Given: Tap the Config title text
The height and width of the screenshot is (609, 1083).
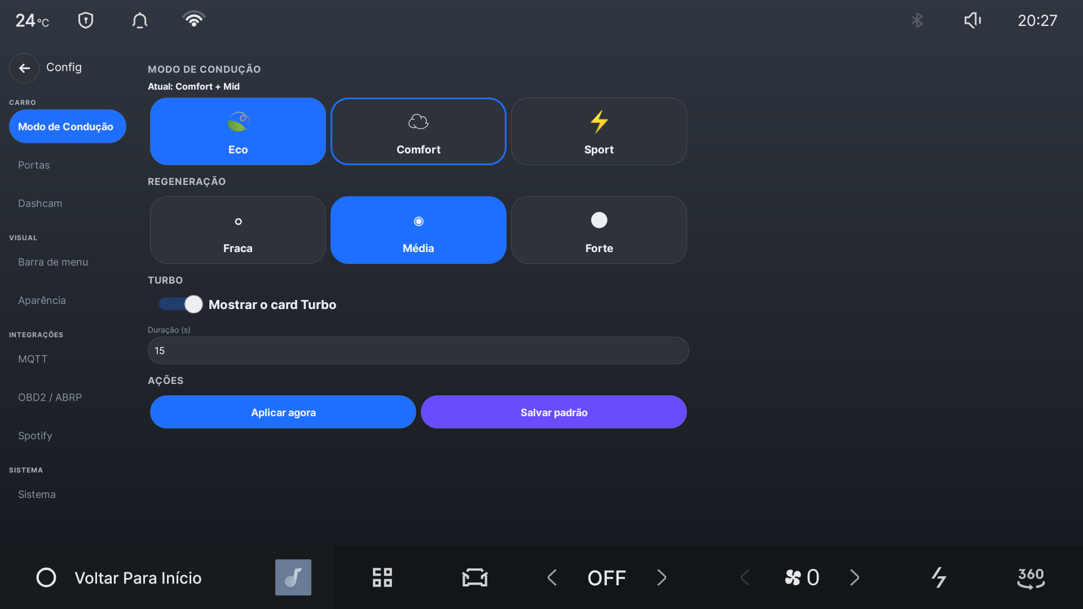Looking at the screenshot, I should point(64,67).
